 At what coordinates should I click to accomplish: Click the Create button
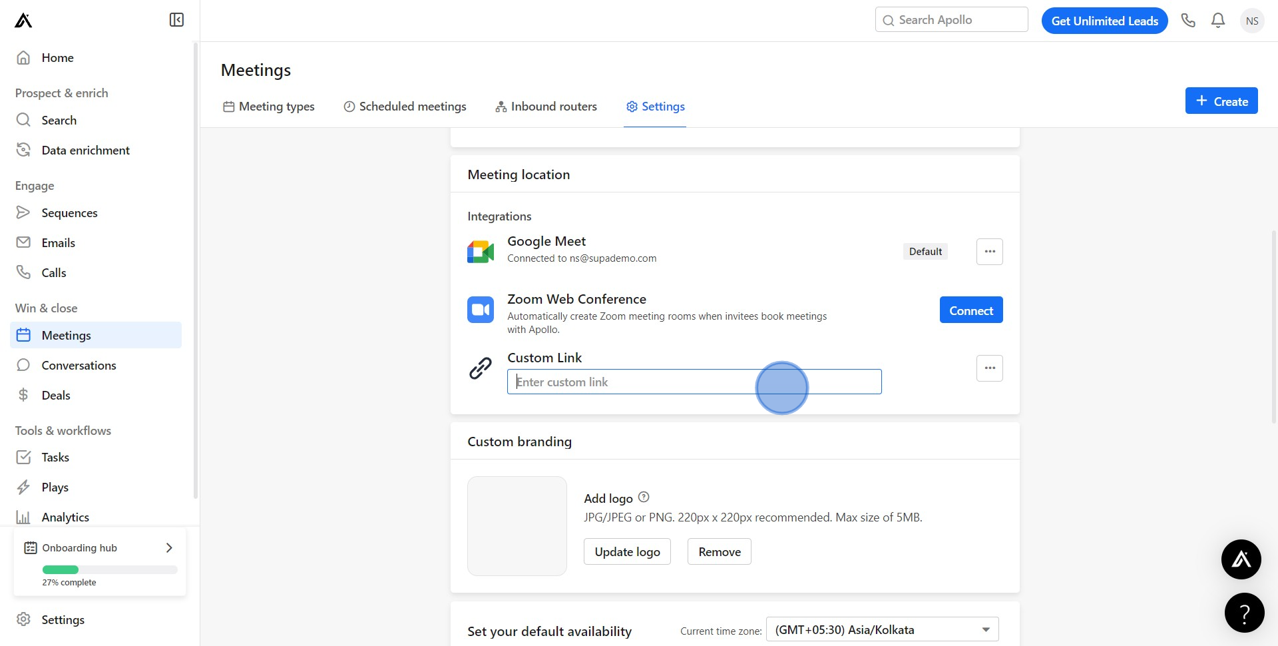(1221, 101)
